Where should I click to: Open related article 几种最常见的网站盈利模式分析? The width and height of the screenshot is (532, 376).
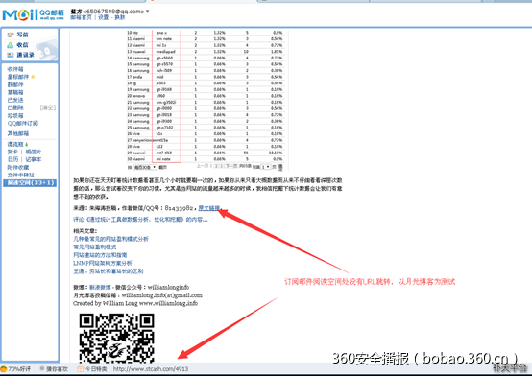(111, 239)
